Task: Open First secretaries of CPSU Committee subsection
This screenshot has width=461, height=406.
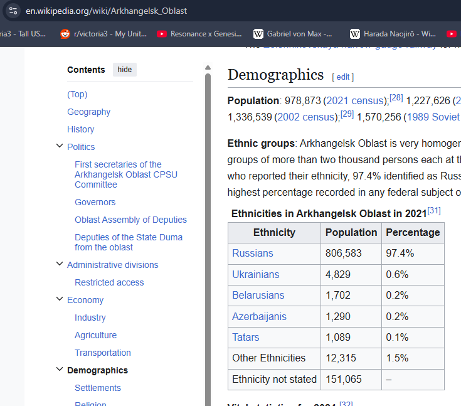Action: click(x=126, y=174)
